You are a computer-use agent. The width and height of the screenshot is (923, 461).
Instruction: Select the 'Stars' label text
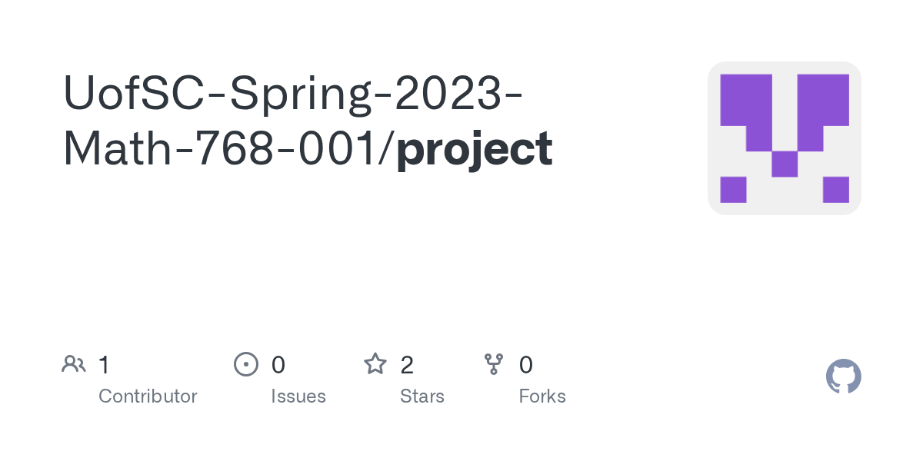point(422,396)
